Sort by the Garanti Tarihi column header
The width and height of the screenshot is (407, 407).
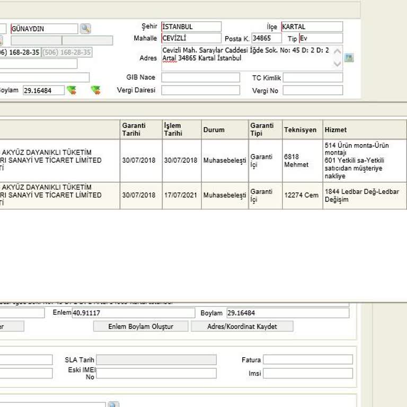141,129
